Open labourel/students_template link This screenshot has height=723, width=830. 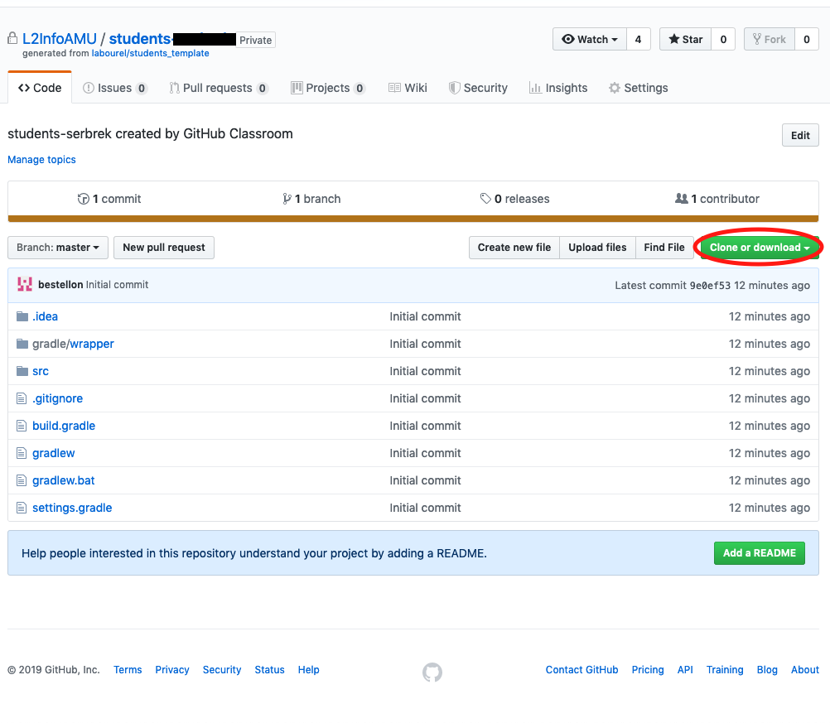(x=150, y=54)
